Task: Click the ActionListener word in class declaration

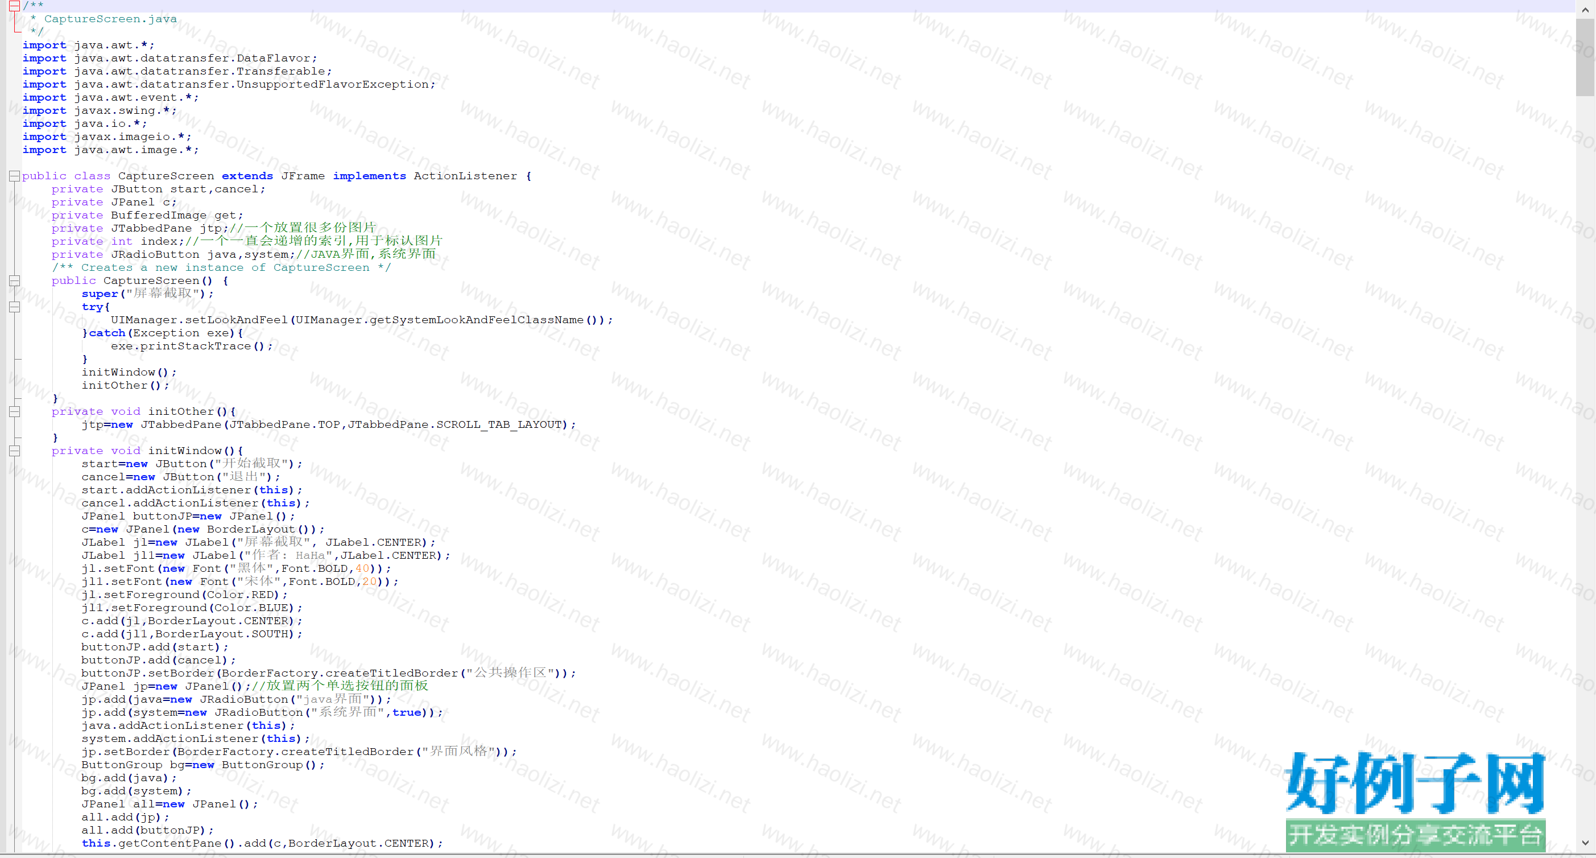Action: click(465, 176)
